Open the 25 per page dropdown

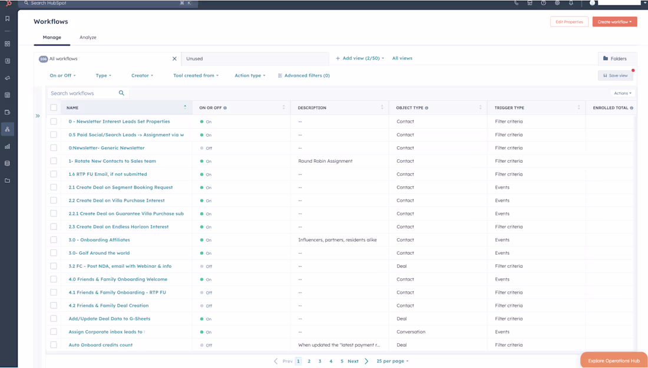pyautogui.click(x=392, y=361)
